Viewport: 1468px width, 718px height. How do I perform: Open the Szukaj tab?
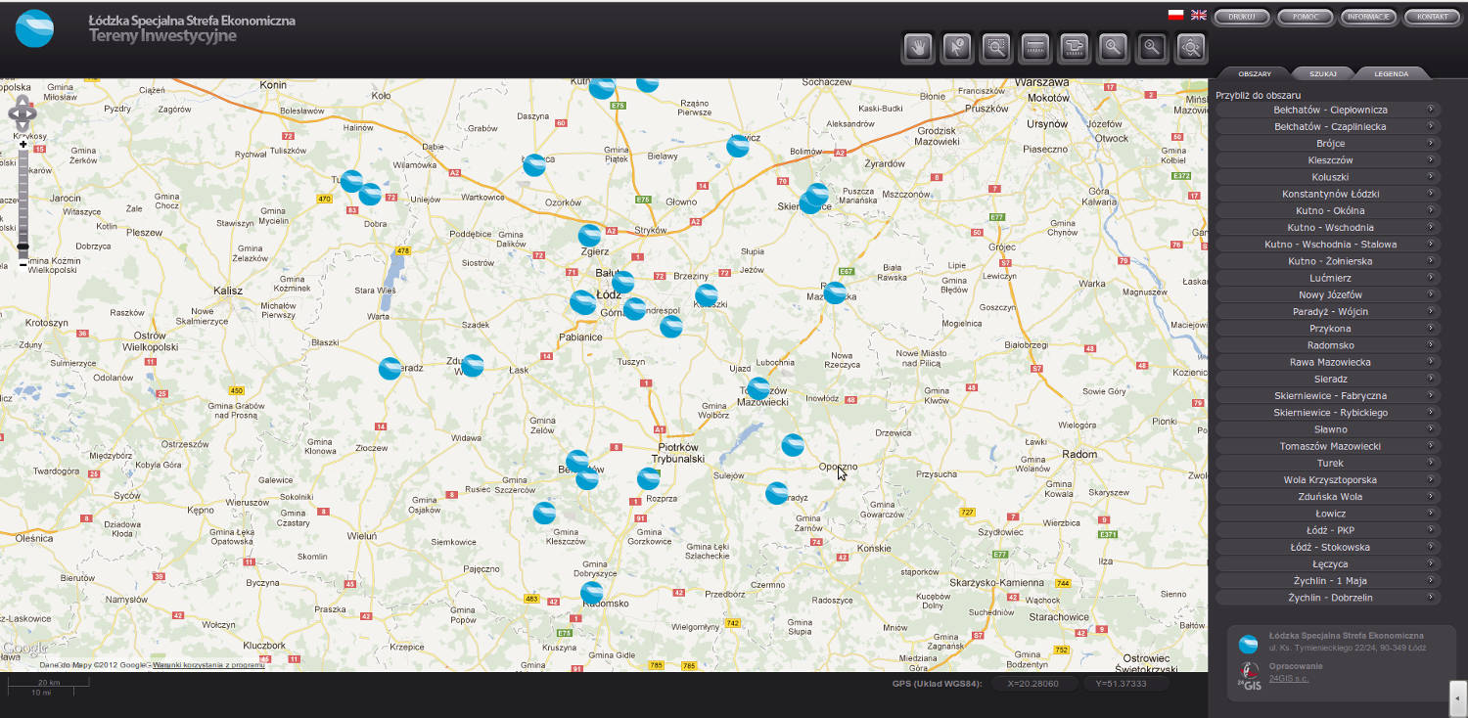click(1323, 73)
